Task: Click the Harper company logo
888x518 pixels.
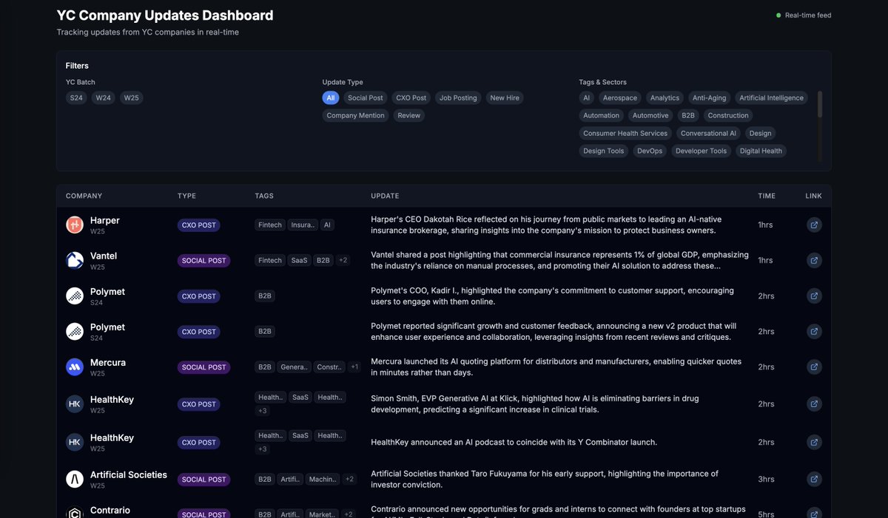Action: click(75, 225)
